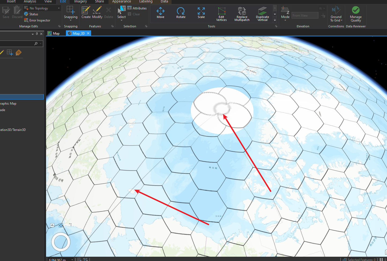This screenshot has width=387, height=261.
Task: Click the constraints icon next to snapping in status bar
Action: (85, 259)
